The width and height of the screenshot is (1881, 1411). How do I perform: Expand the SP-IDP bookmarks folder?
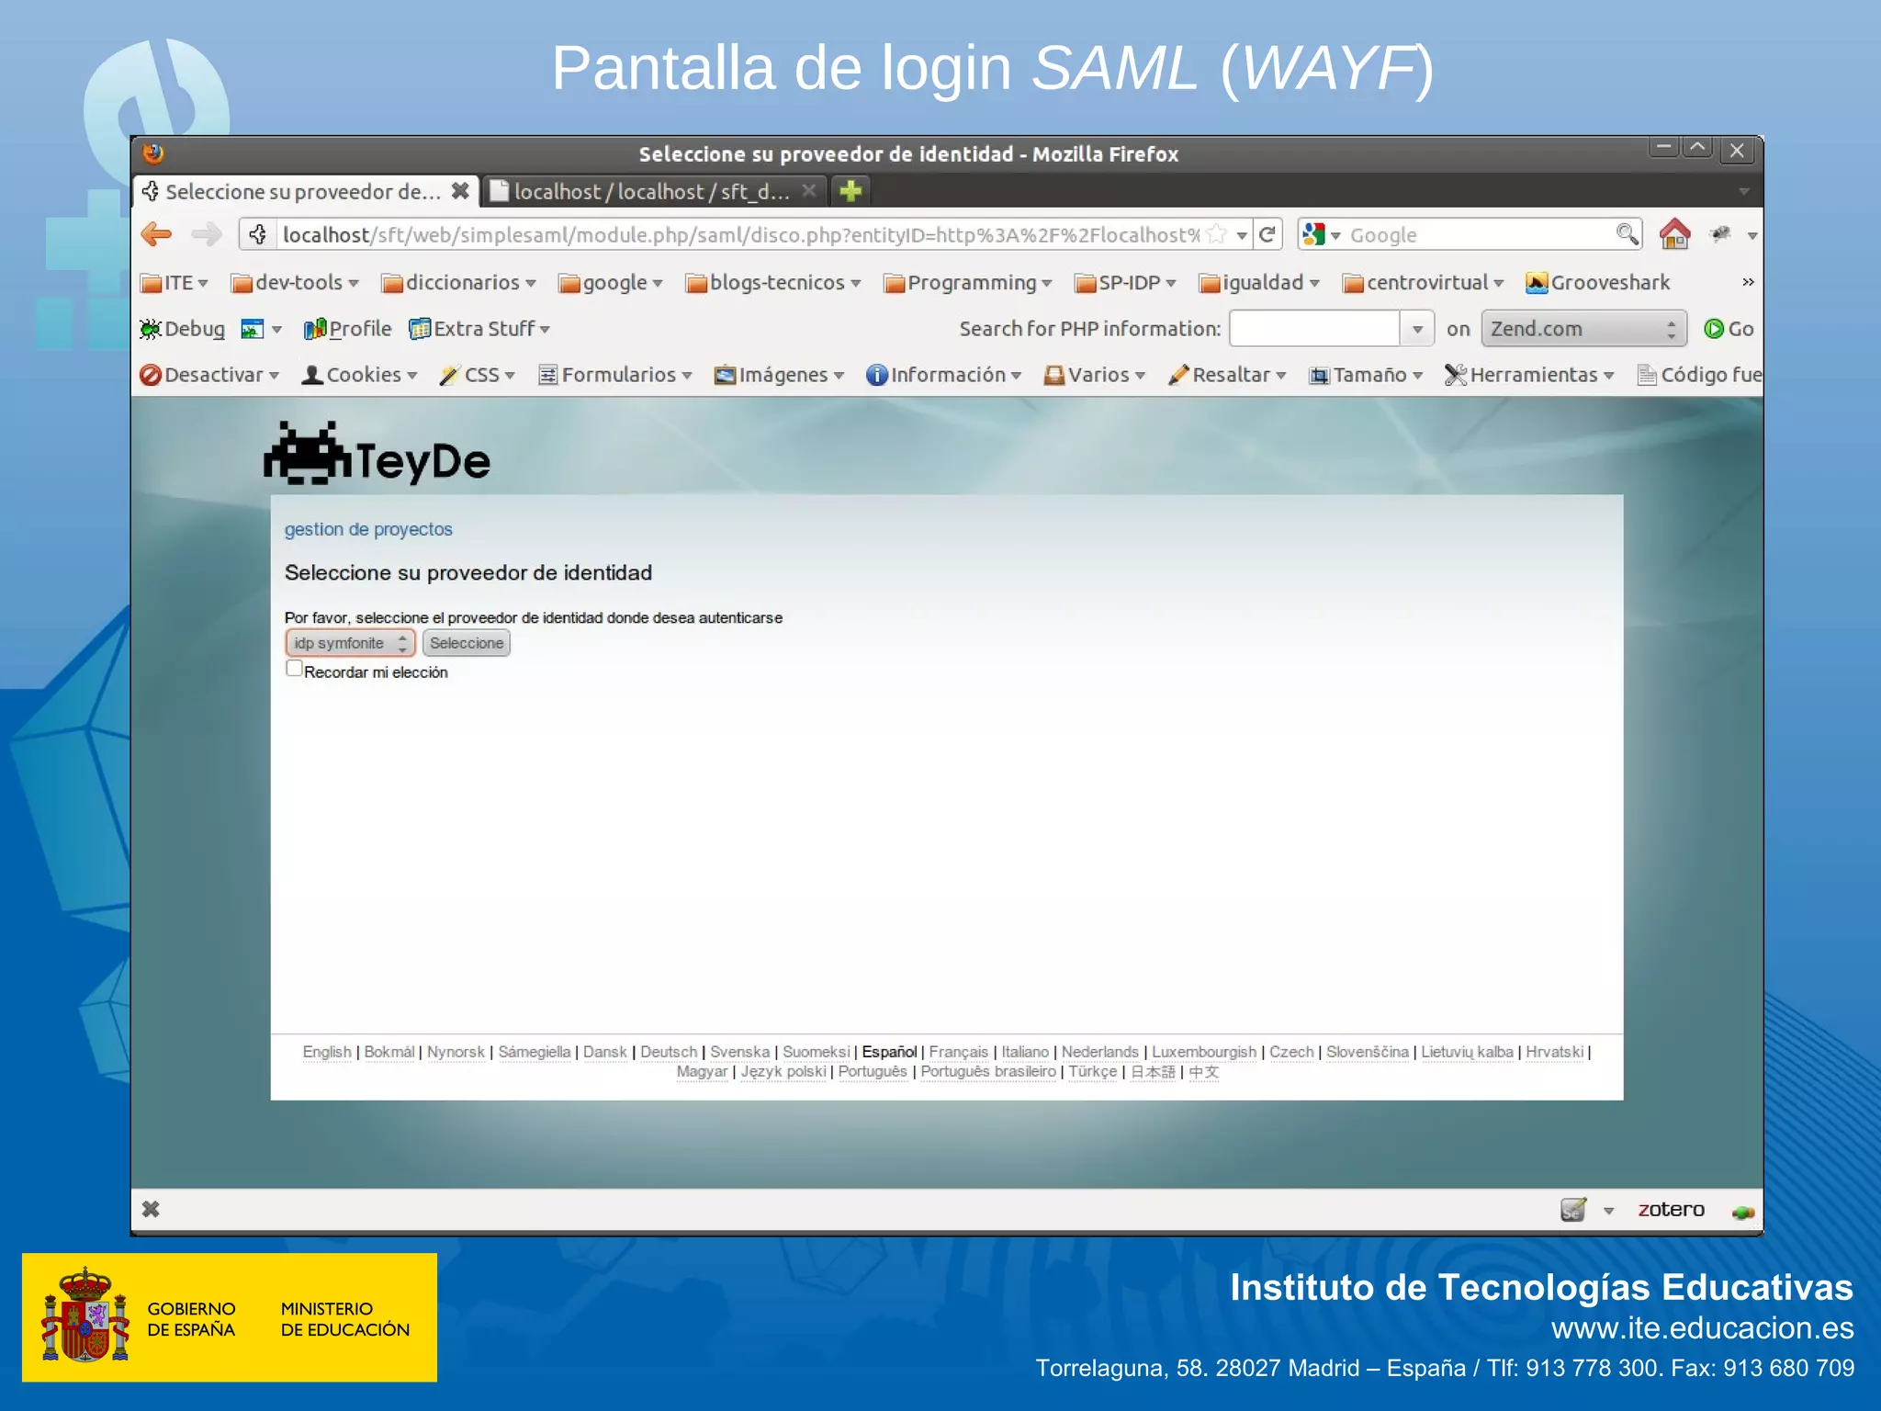point(1125,283)
